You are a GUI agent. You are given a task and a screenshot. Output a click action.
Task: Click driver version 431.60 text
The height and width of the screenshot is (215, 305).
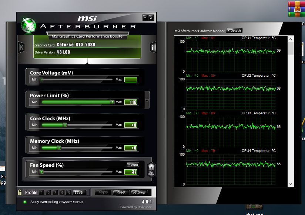pyautogui.click(x=63, y=52)
